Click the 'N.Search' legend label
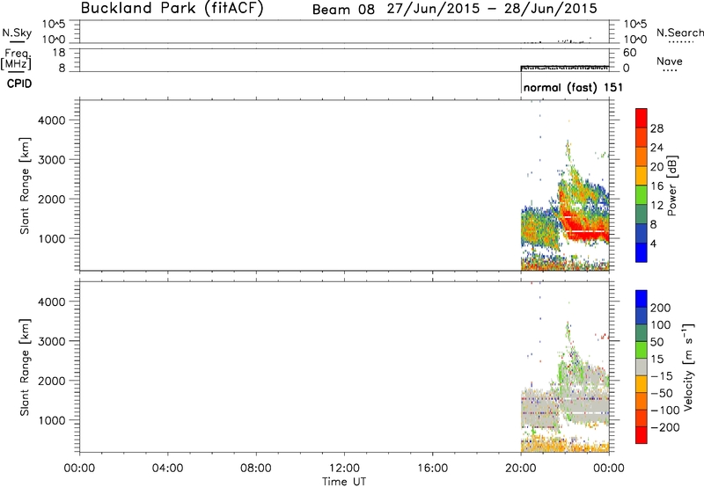This screenshot has height=487, width=704. pyautogui.click(x=679, y=33)
